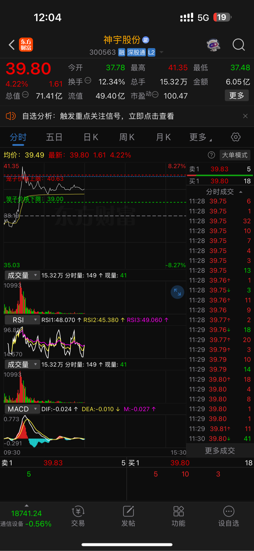Tap the bottom 买1 39.80 order row
The image size is (254, 551).
point(190,463)
